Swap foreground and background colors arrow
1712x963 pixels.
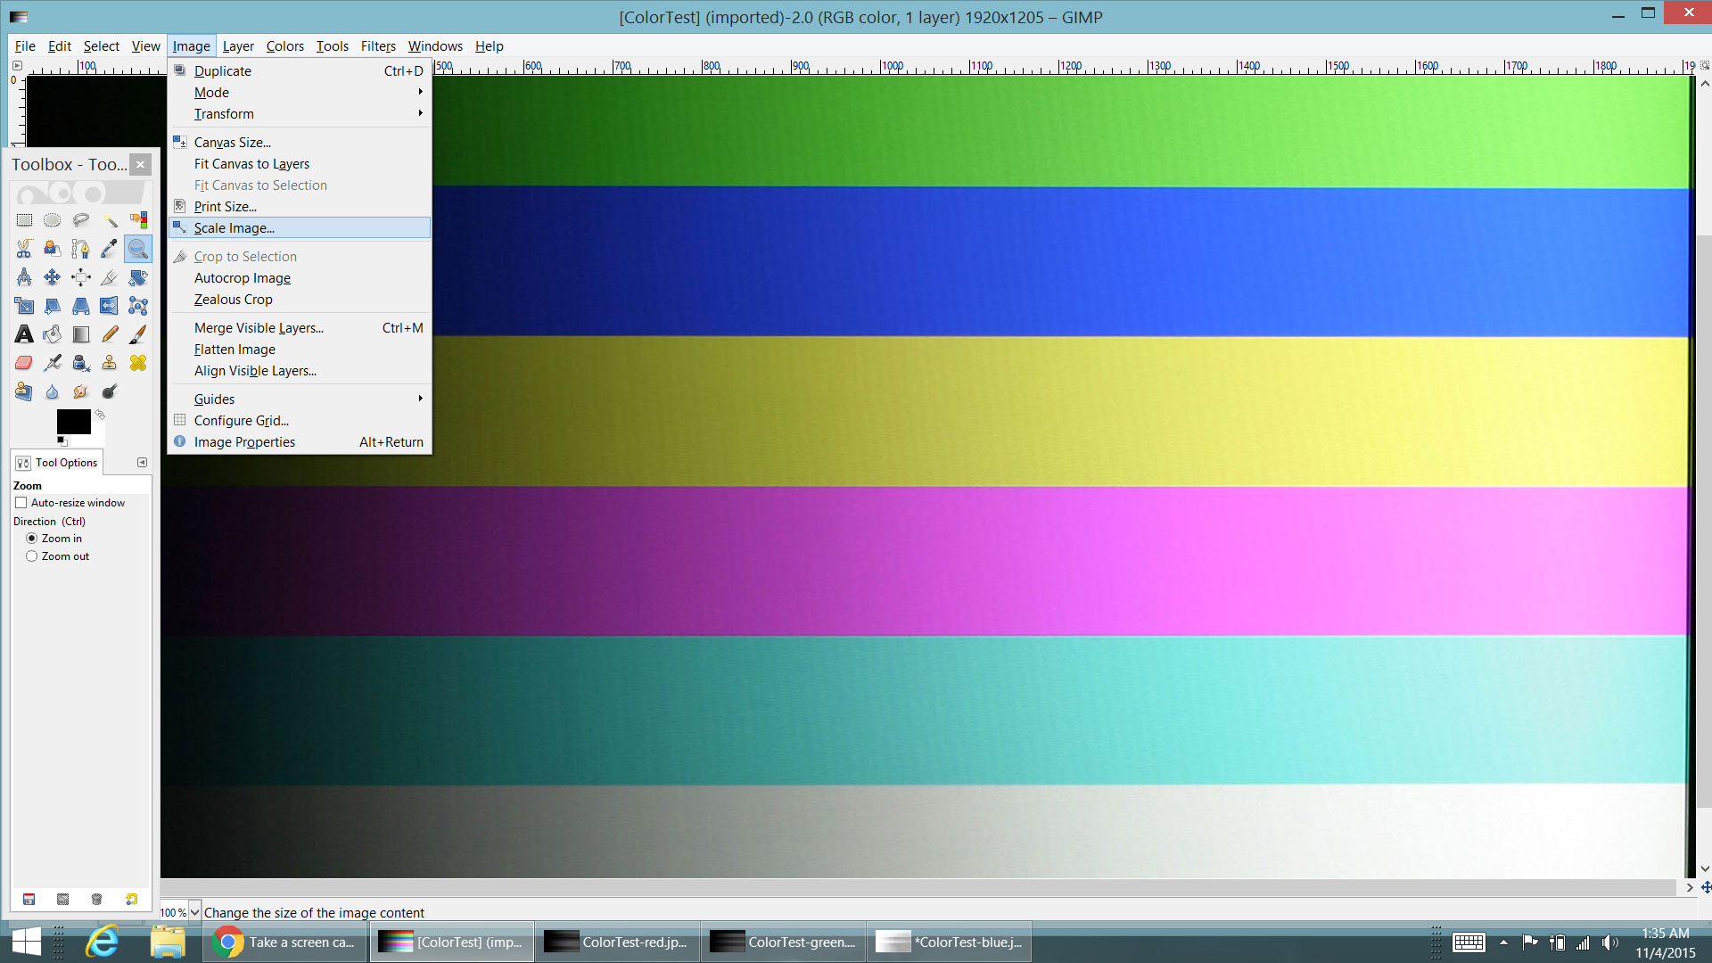tap(100, 415)
